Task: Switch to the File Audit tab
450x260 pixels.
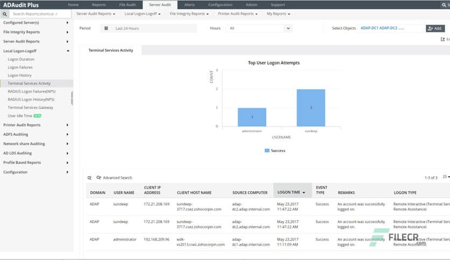Action: coord(128,5)
